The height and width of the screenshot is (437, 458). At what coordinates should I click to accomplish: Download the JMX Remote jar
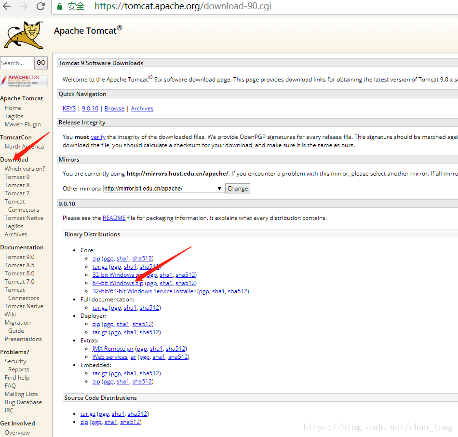pos(113,349)
